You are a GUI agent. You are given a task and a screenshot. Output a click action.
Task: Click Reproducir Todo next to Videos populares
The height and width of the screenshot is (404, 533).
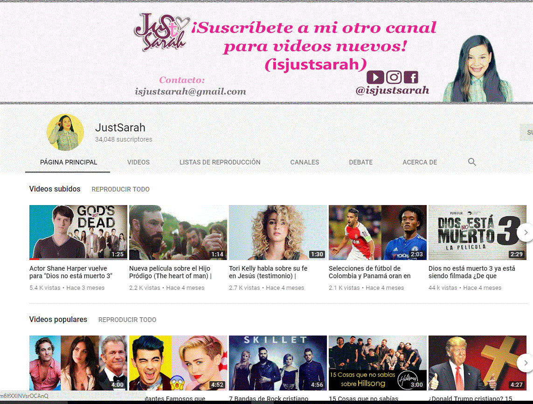point(127,320)
